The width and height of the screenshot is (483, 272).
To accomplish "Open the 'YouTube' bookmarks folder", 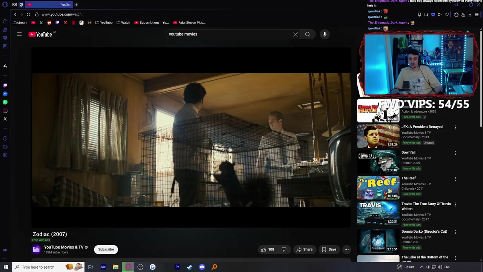I will point(104,23).
